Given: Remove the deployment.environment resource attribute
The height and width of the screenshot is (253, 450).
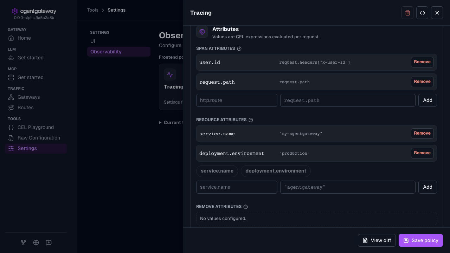Looking at the screenshot, I should tap(422, 153).
